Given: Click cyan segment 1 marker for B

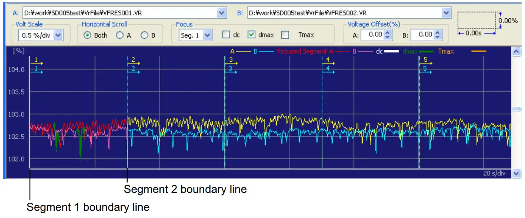Looking at the screenshot, I should click(37, 70).
